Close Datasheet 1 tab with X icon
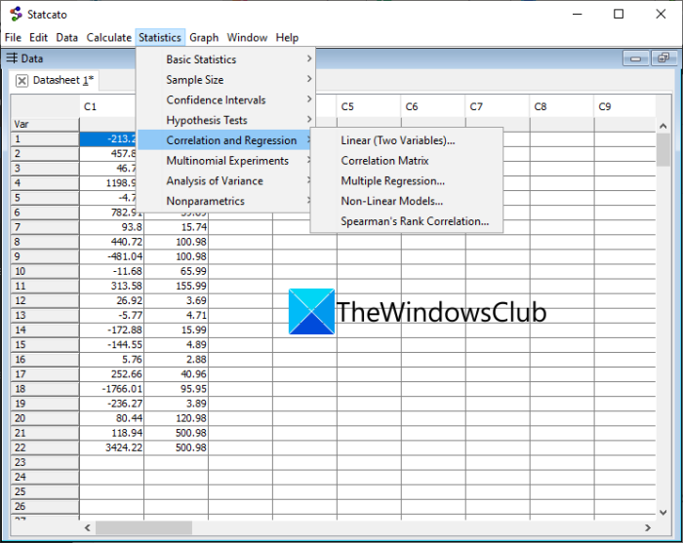The height and width of the screenshot is (543, 683). pos(21,81)
